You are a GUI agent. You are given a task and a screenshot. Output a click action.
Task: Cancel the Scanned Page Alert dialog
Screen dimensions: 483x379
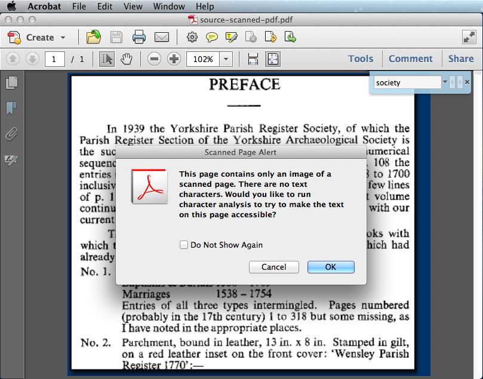[x=274, y=267]
